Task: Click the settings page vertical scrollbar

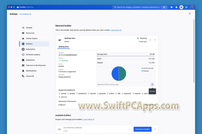Action: pos(194,51)
